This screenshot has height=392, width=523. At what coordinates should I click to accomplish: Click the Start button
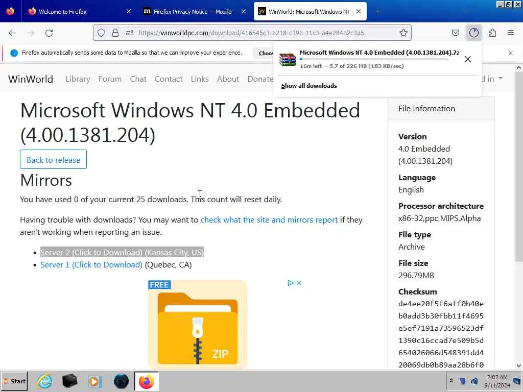[x=14, y=381]
